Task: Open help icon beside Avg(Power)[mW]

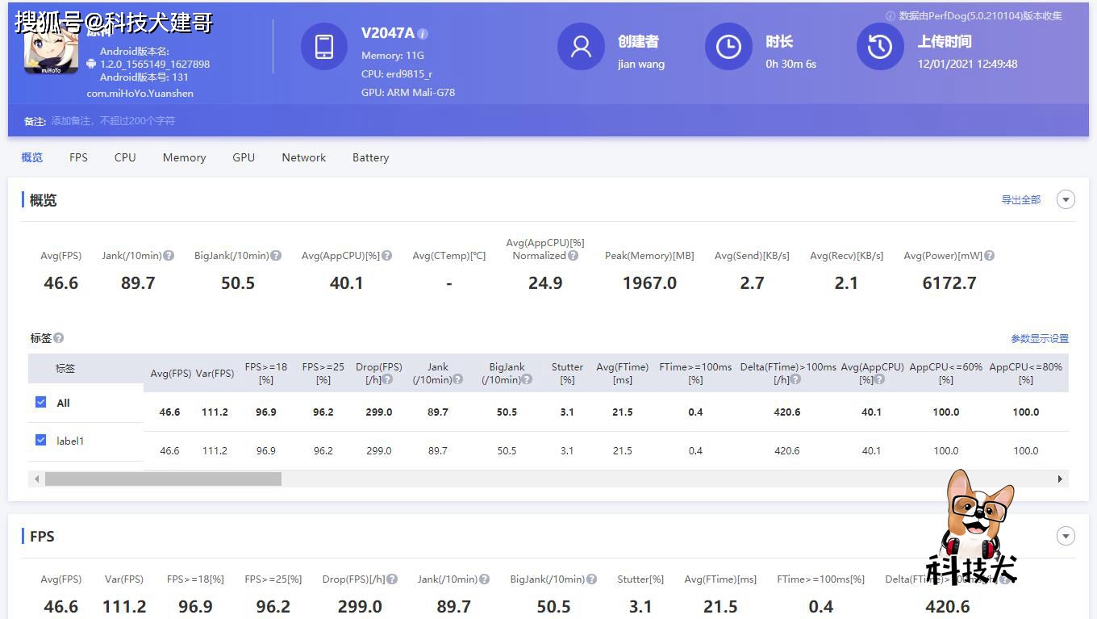Action: [x=989, y=256]
